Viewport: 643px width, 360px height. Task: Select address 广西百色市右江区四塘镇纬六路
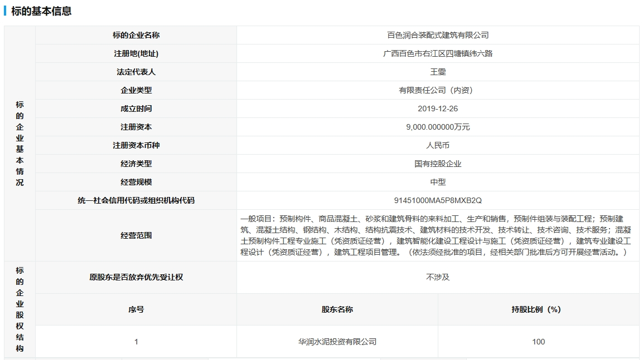coord(438,53)
